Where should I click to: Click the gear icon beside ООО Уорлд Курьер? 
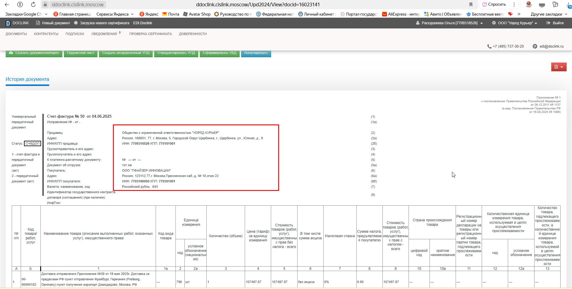click(x=494, y=23)
